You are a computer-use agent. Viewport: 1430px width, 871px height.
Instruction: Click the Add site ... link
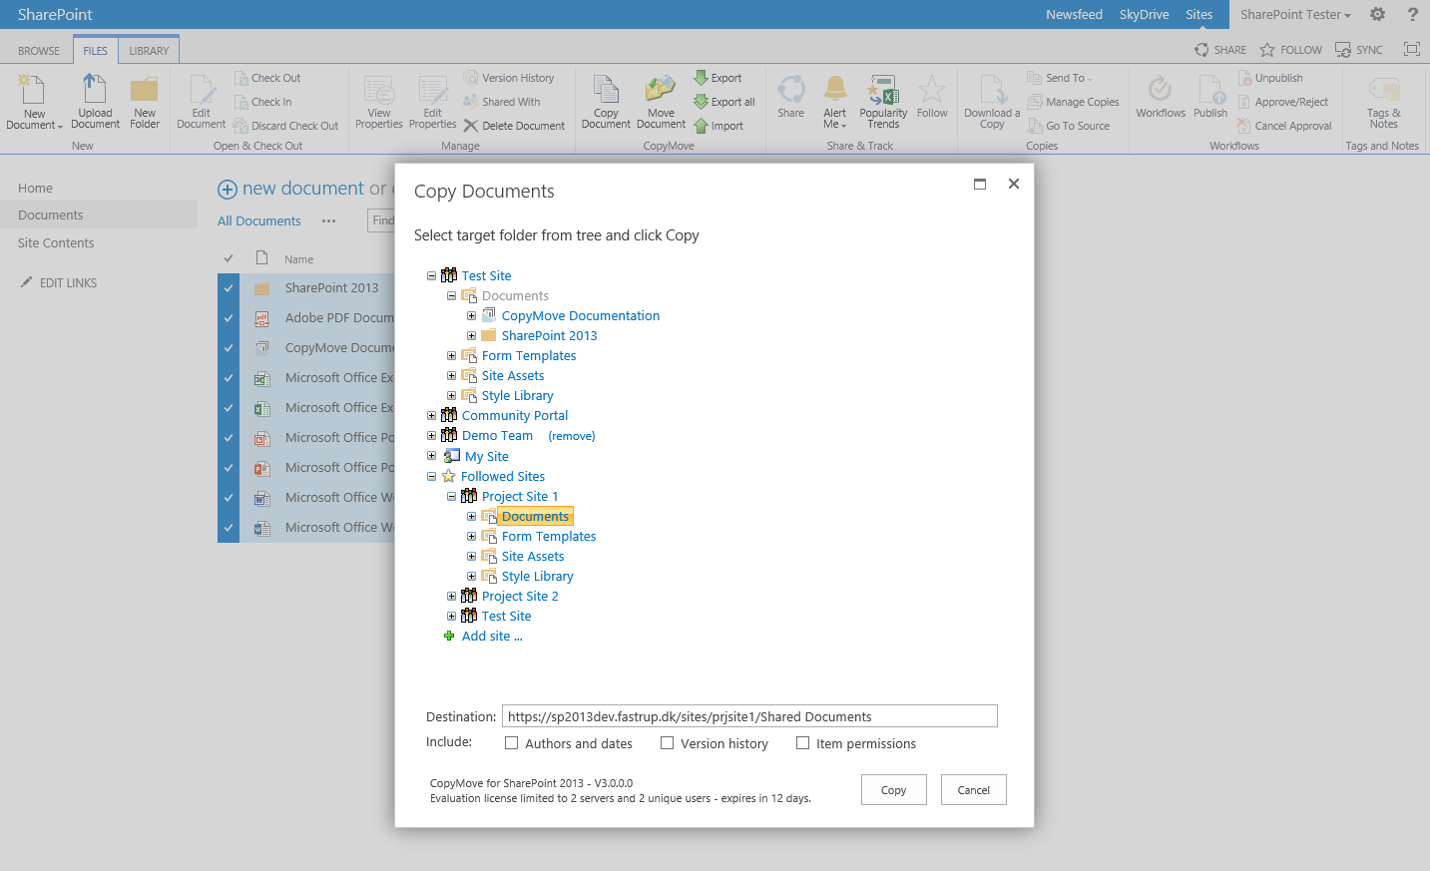pos(492,637)
